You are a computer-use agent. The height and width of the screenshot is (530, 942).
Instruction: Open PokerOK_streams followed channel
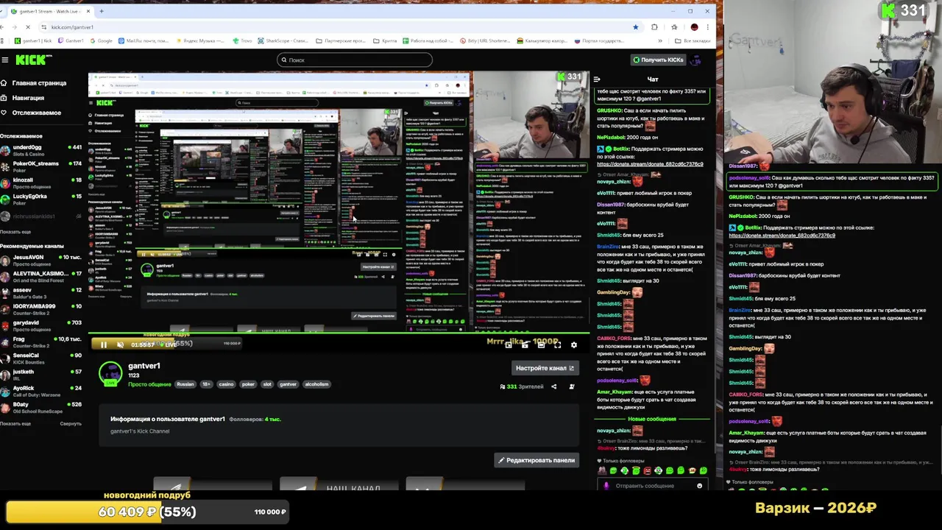click(41, 166)
